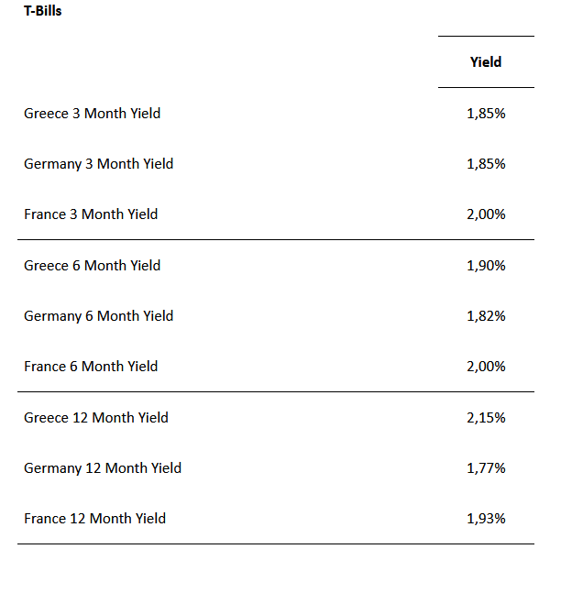The width and height of the screenshot is (572, 593).
Task: Click the Germany 3 Month 1,85% value
Action: tap(486, 164)
